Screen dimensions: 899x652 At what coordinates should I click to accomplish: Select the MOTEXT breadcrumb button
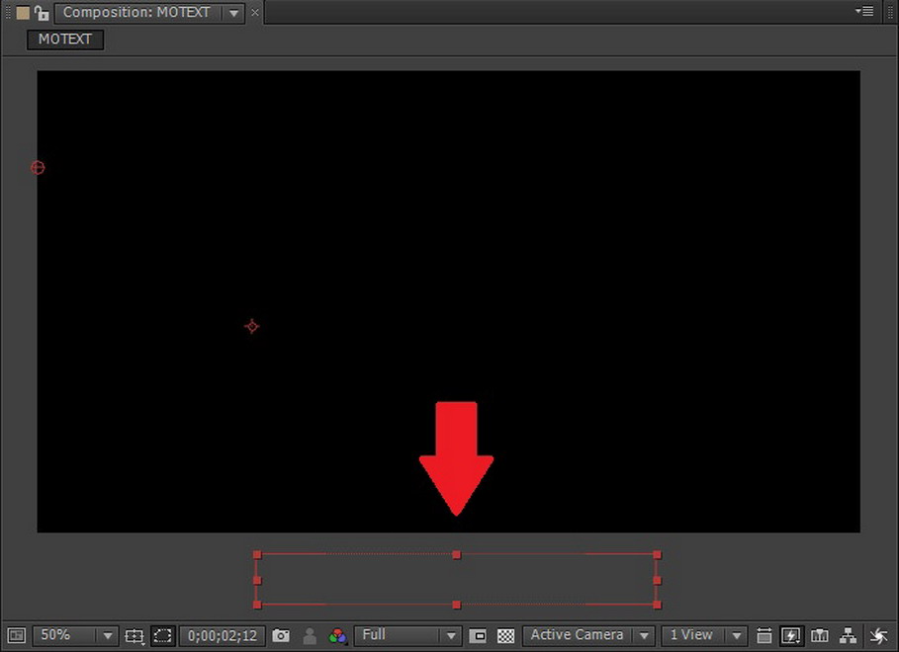[x=65, y=40]
